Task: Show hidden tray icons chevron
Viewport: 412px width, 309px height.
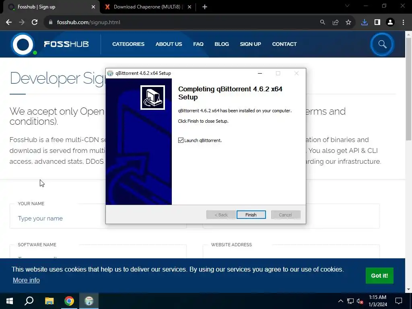Action: point(340,301)
